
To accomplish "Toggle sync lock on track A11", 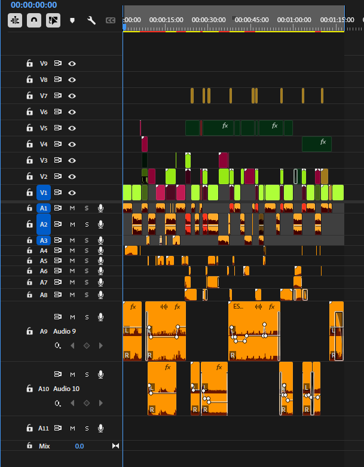I will (x=58, y=428).
